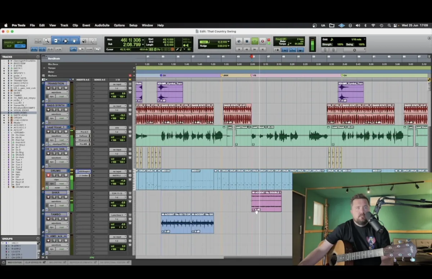Click the Apple menu icon
This screenshot has width=432, height=279.
pyautogui.click(x=5, y=25)
